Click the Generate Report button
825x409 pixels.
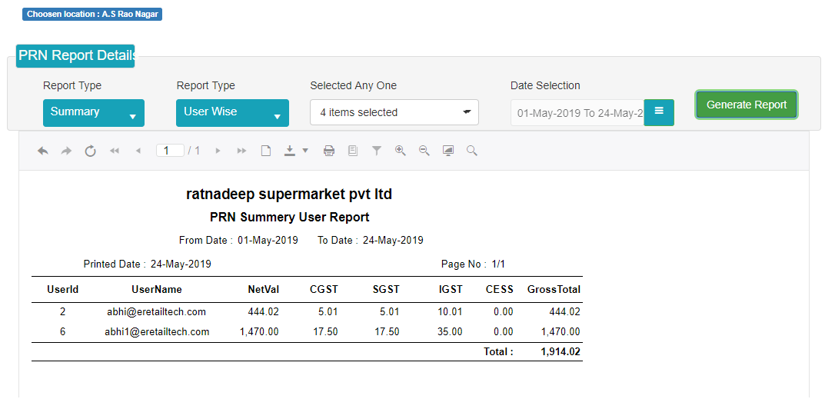tap(747, 105)
